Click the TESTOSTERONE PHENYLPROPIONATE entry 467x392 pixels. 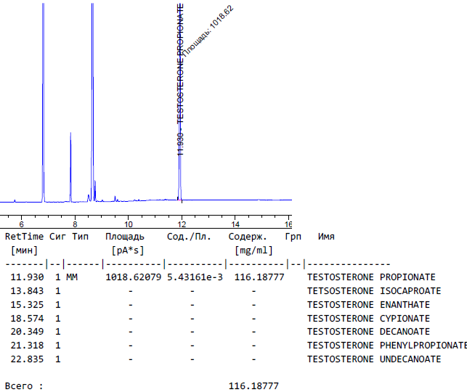pos(386,346)
